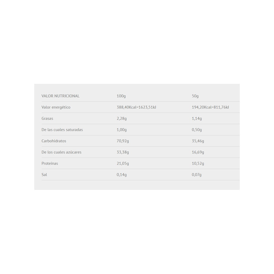Click the Sal row label
The height and width of the screenshot is (274, 274).
click(44, 175)
